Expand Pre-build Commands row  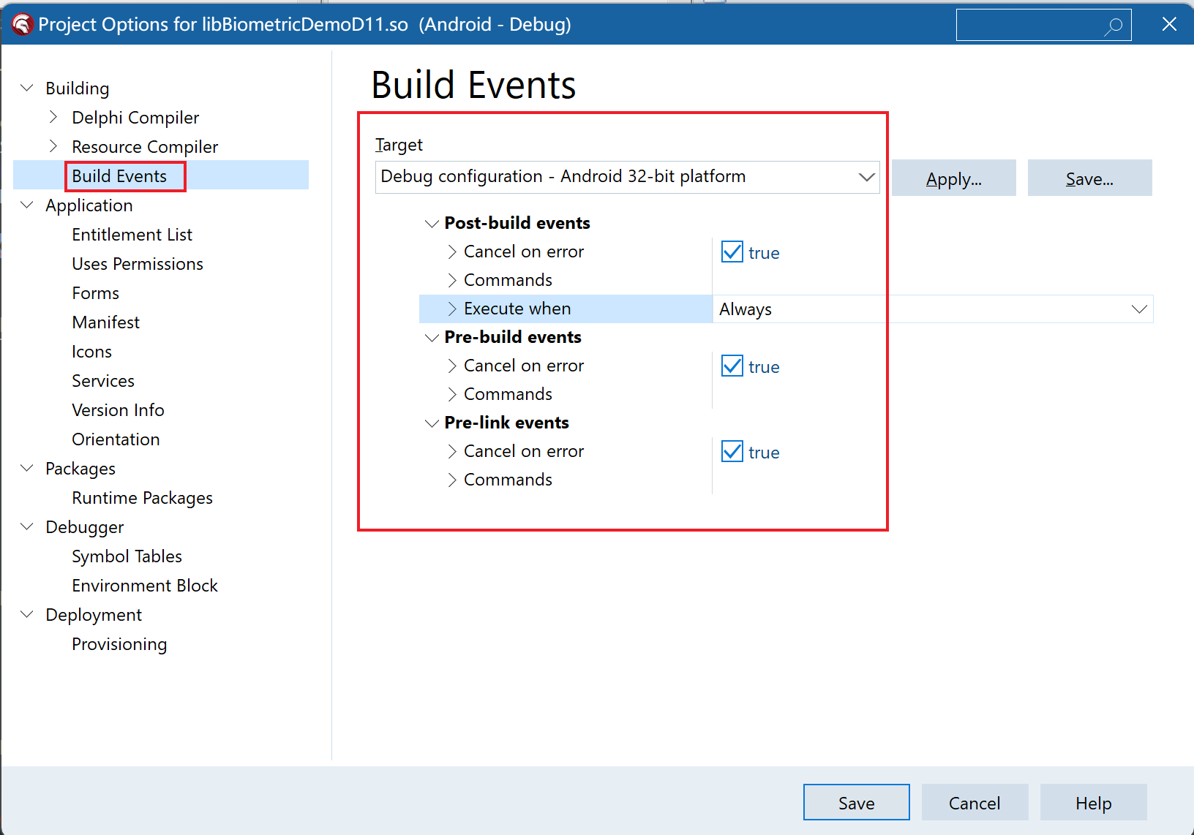451,394
